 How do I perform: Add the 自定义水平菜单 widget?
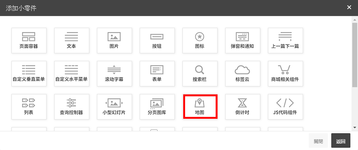(72, 73)
